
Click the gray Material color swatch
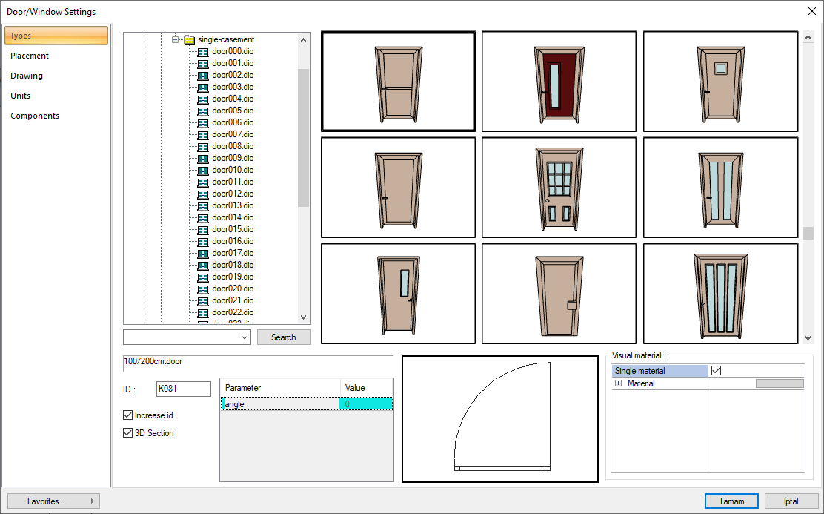[779, 383]
